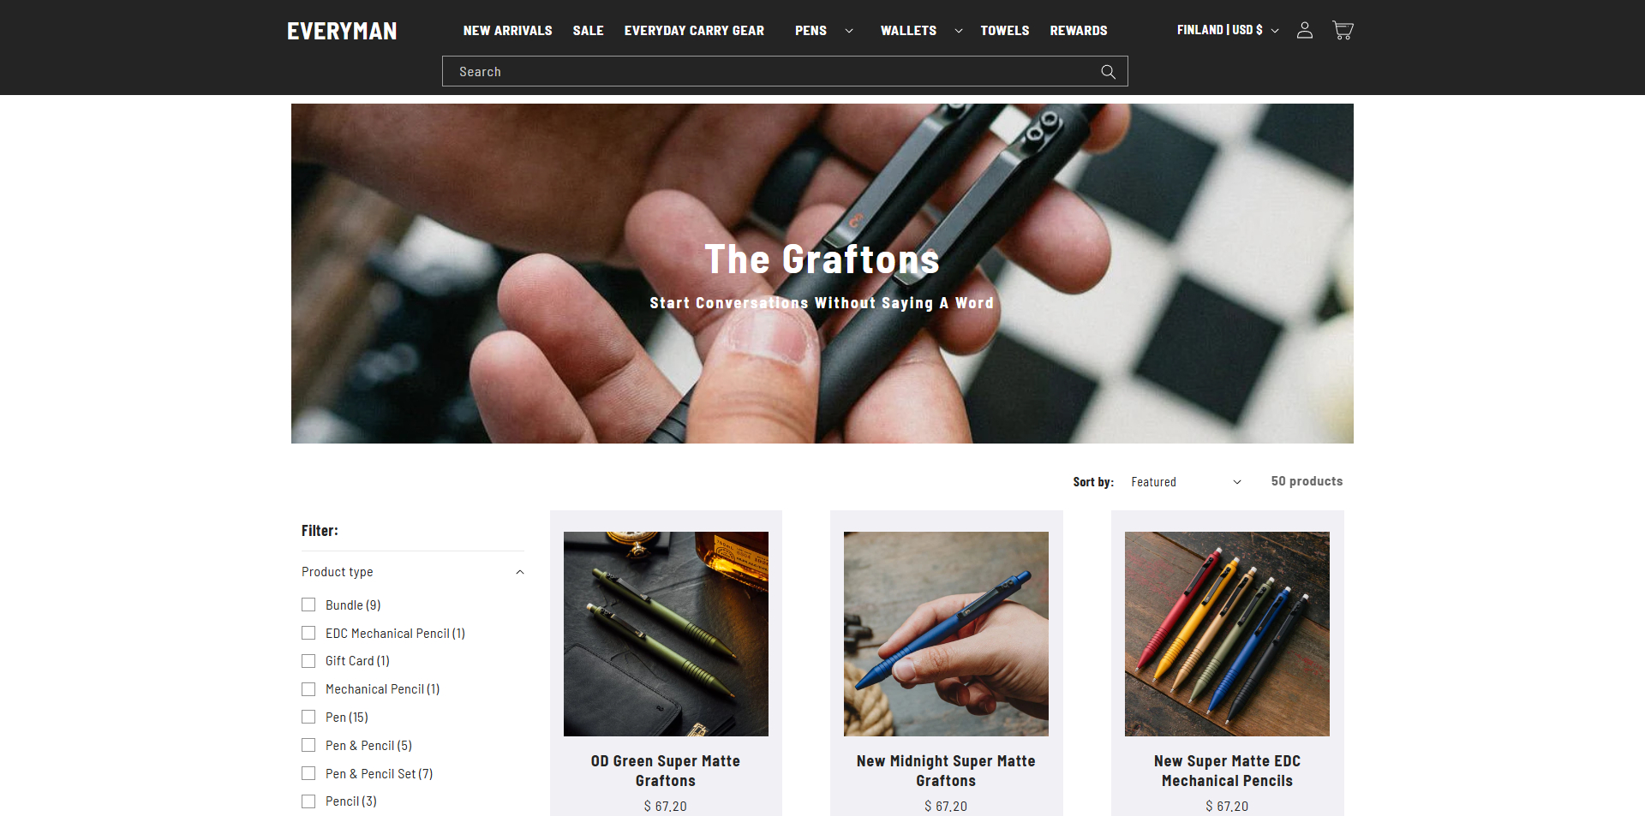Open the Sort by Featured dropdown

click(x=1186, y=482)
